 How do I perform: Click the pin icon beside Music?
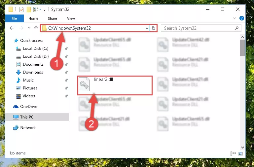click(x=66, y=80)
